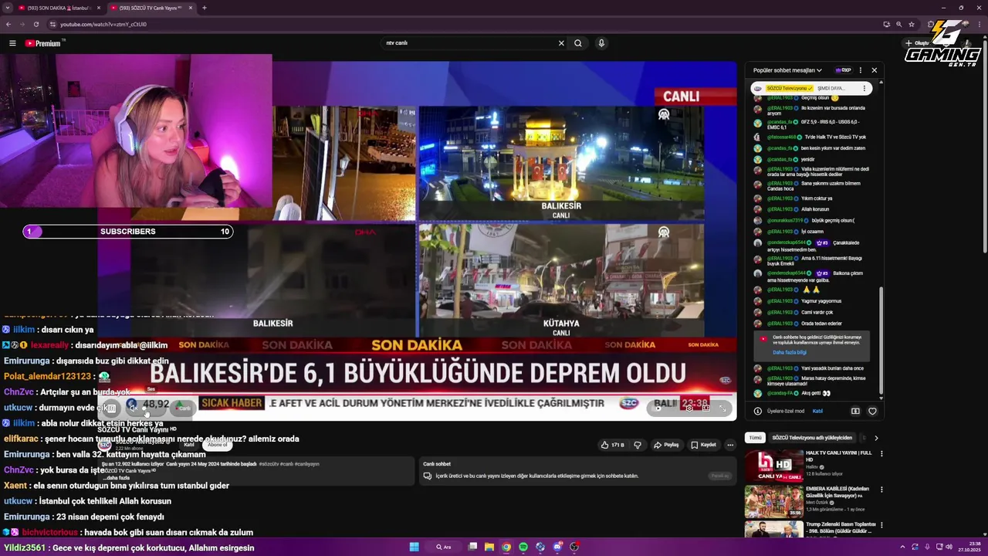
Task: Open a new browser tab
Action: point(204,8)
